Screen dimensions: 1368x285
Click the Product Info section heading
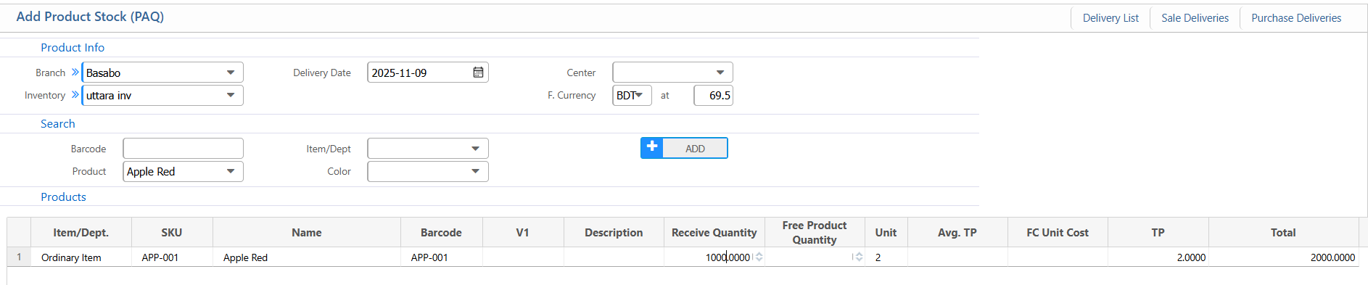tap(73, 48)
